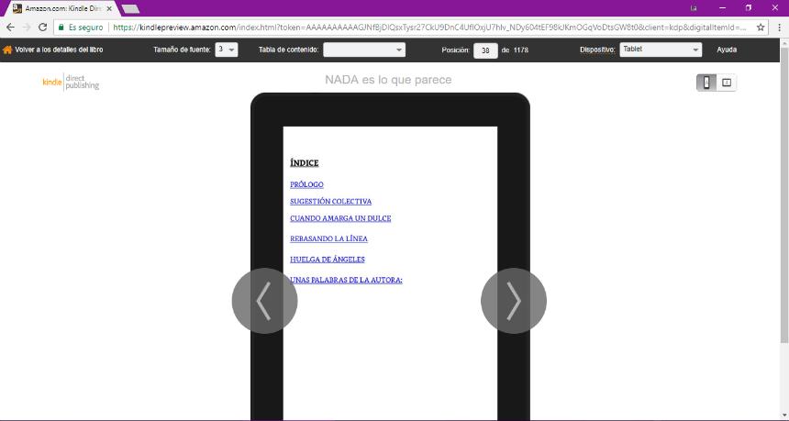Close the Amazon Kindle browser tab
The image size is (789, 421).
pos(109,8)
